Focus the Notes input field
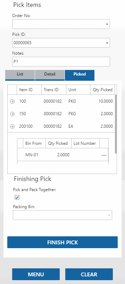 61,62
